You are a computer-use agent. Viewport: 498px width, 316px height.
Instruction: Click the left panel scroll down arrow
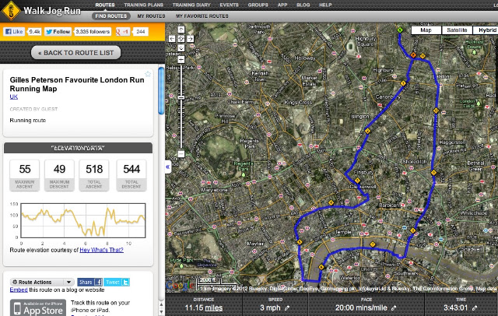[161, 312]
